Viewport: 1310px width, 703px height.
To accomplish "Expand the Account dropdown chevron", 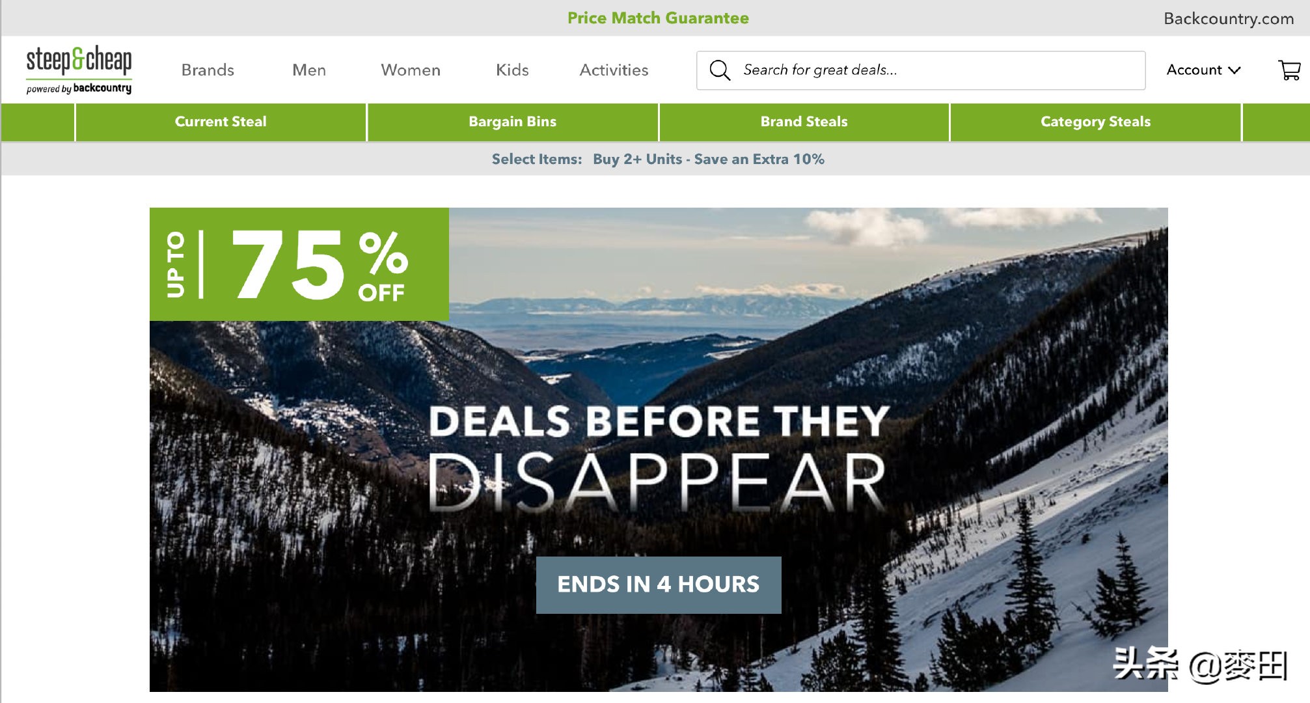I will coord(1235,70).
